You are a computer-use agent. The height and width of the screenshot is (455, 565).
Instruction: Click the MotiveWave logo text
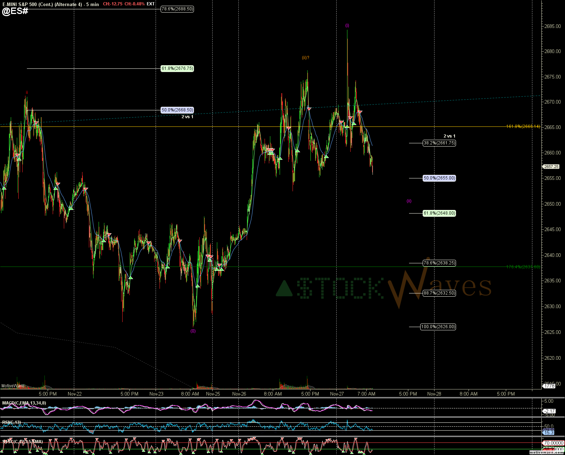coord(13,386)
